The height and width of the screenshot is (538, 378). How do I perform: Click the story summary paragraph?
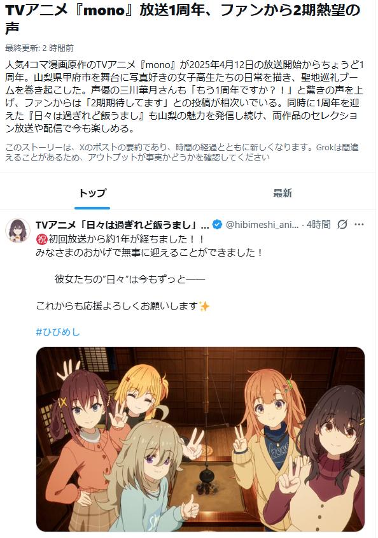(184, 97)
